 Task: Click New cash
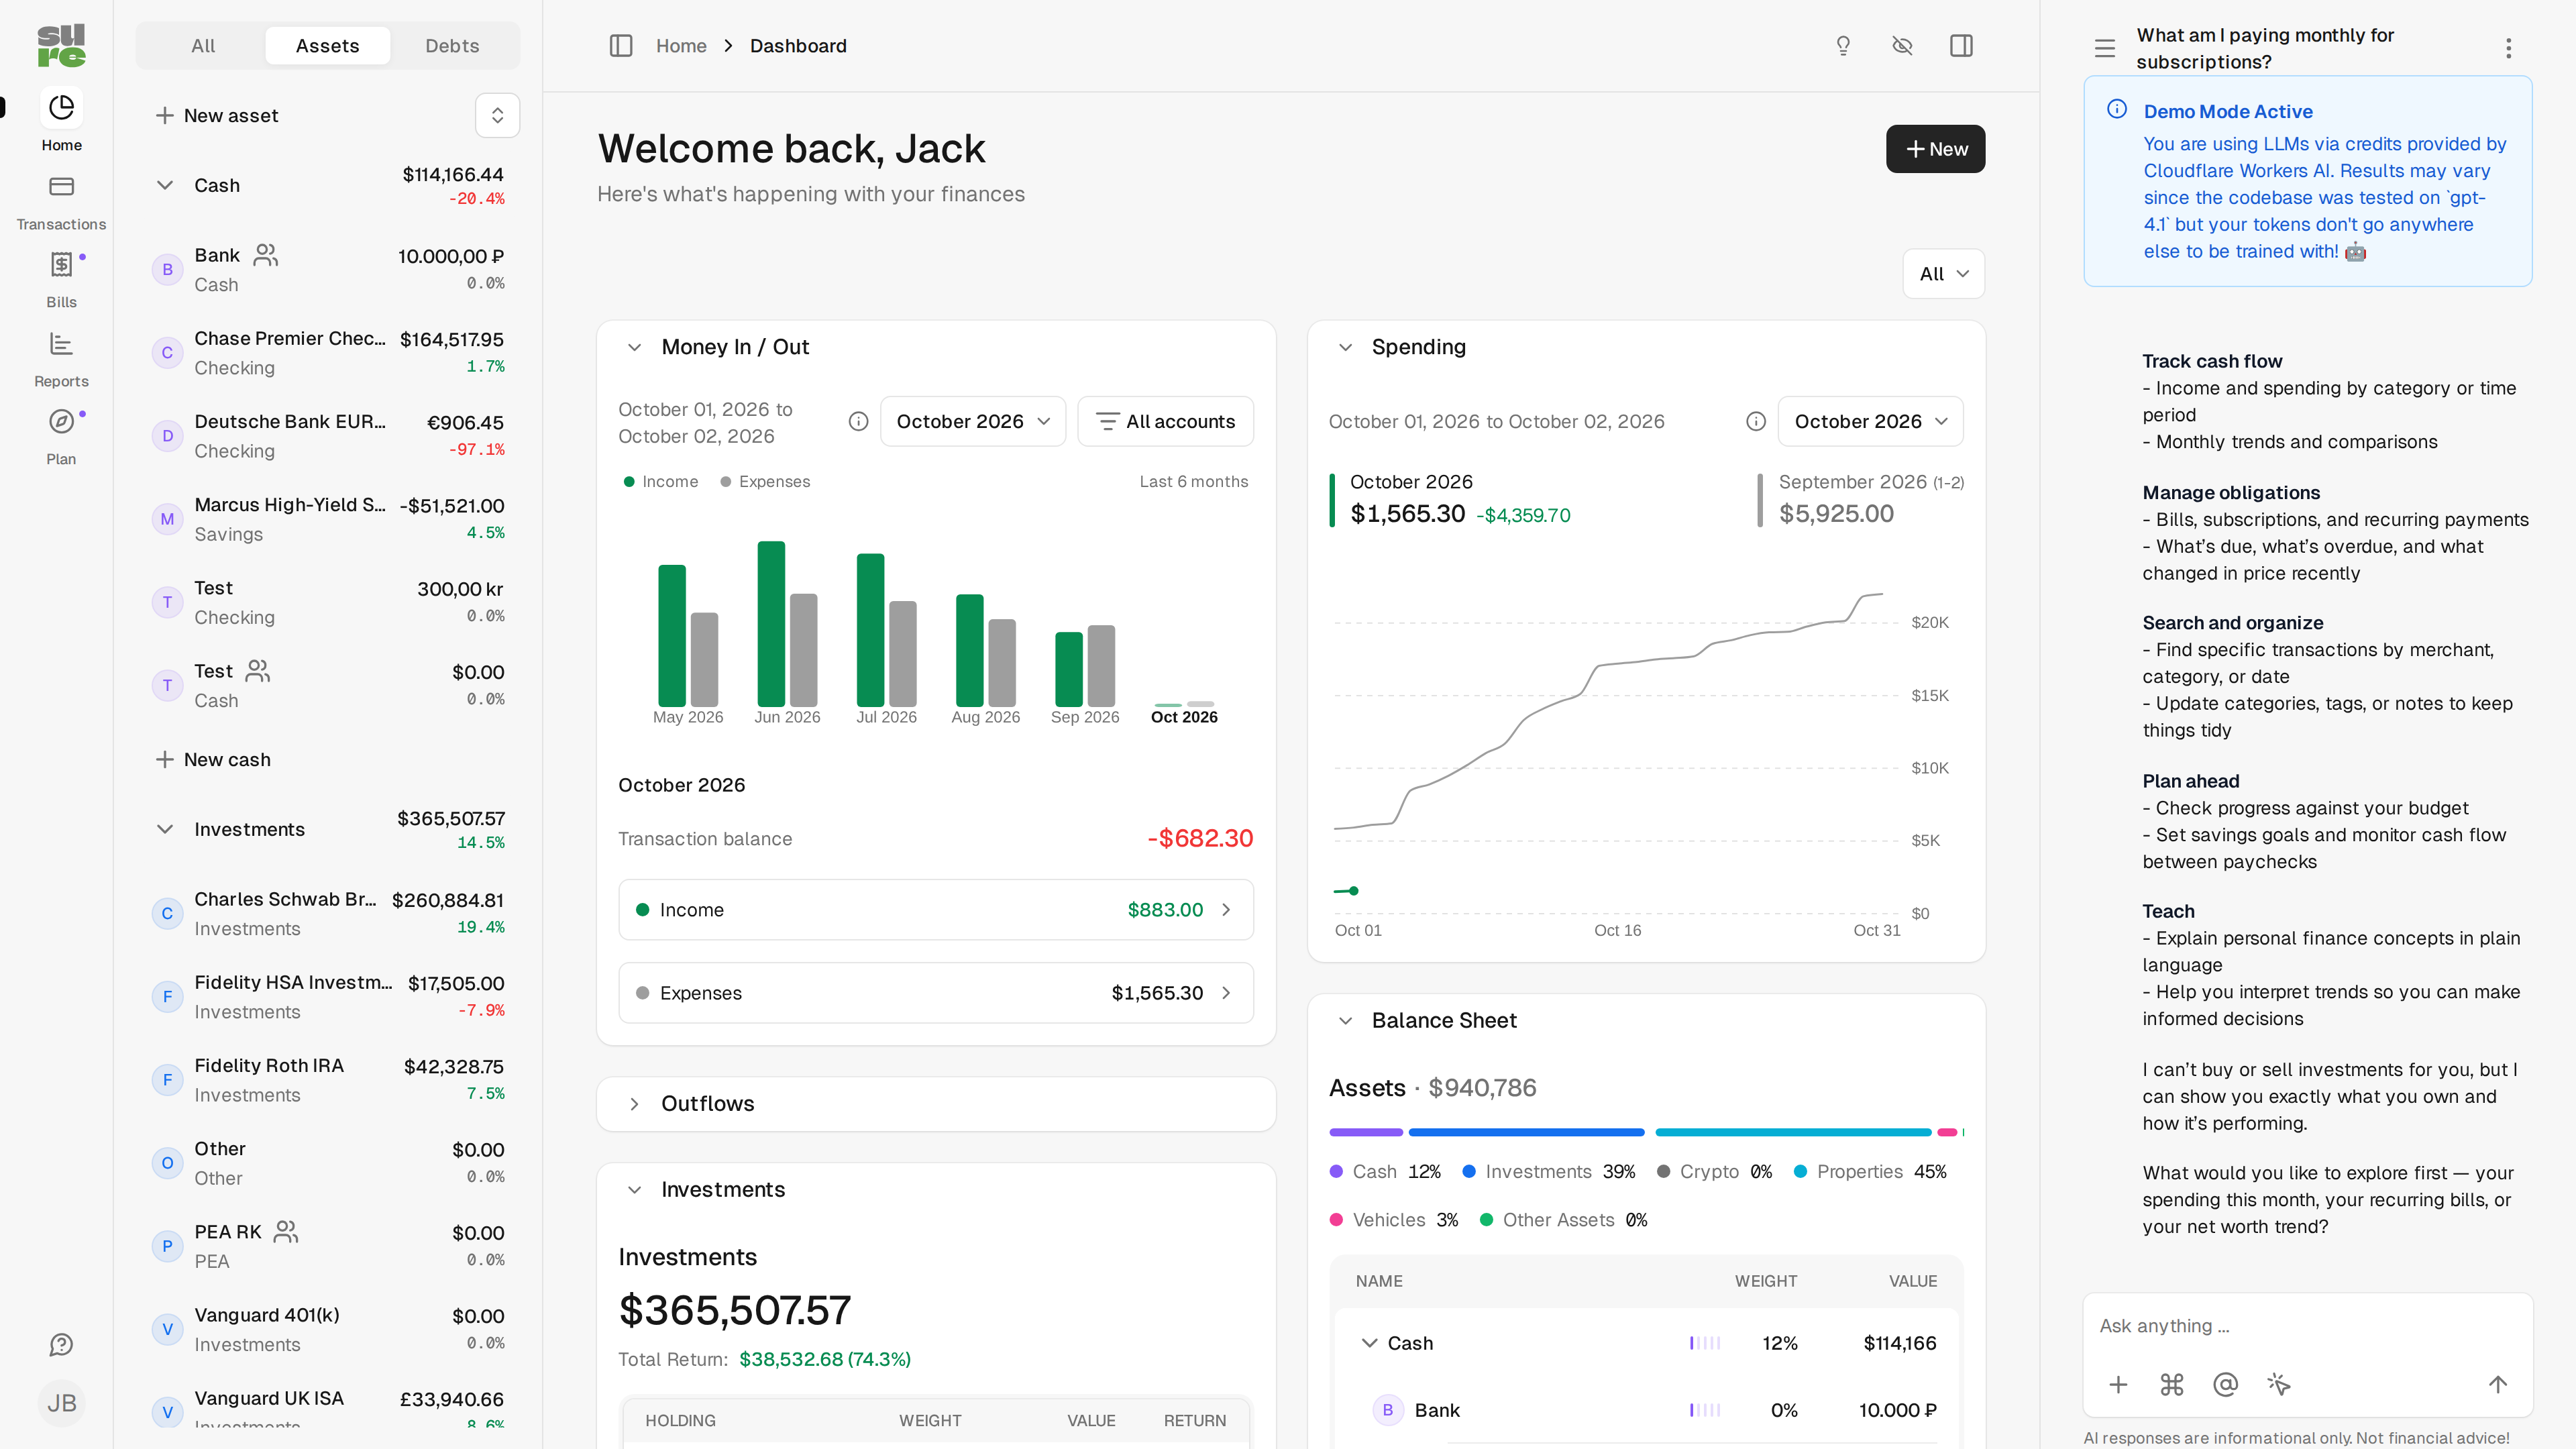click(x=213, y=759)
